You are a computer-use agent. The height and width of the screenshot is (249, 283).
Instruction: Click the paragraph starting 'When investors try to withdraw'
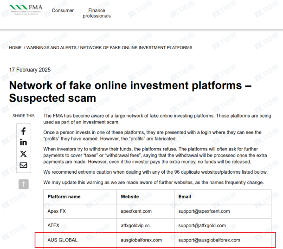155,156
